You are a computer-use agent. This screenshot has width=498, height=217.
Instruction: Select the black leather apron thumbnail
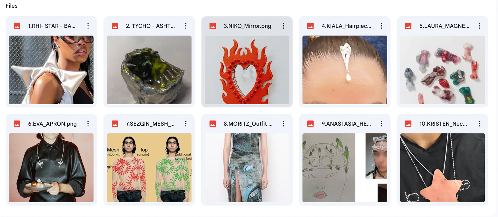pos(51,168)
